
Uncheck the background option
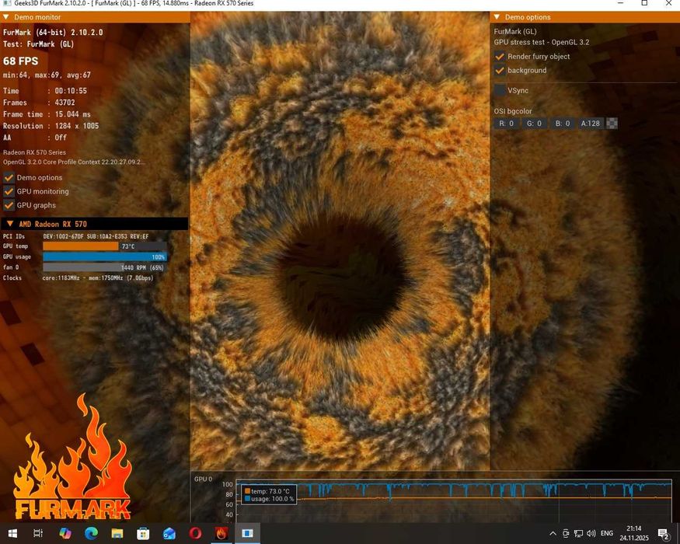[500, 70]
